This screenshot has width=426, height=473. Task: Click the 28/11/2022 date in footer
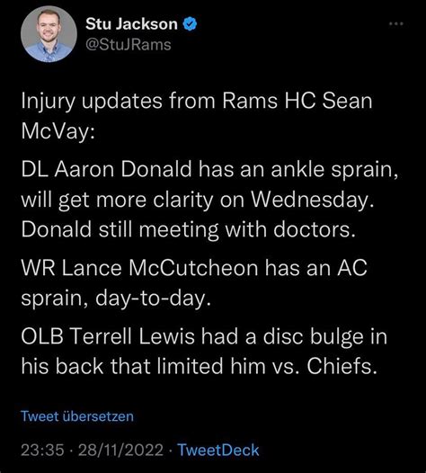pyautogui.click(x=120, y=451)
